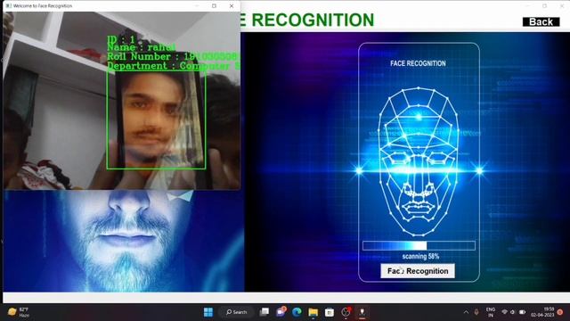Click the microphone icon in system tray
The height and width of the screenshot is (321, 570).
click(x=476, y=312)
